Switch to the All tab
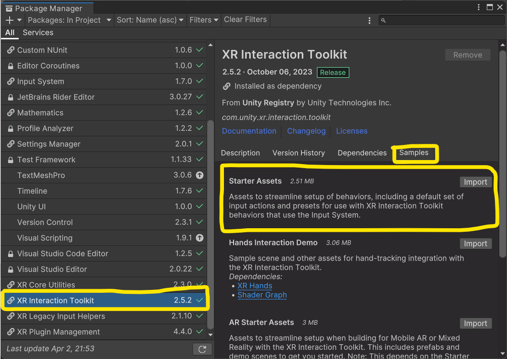 (10, 33)
